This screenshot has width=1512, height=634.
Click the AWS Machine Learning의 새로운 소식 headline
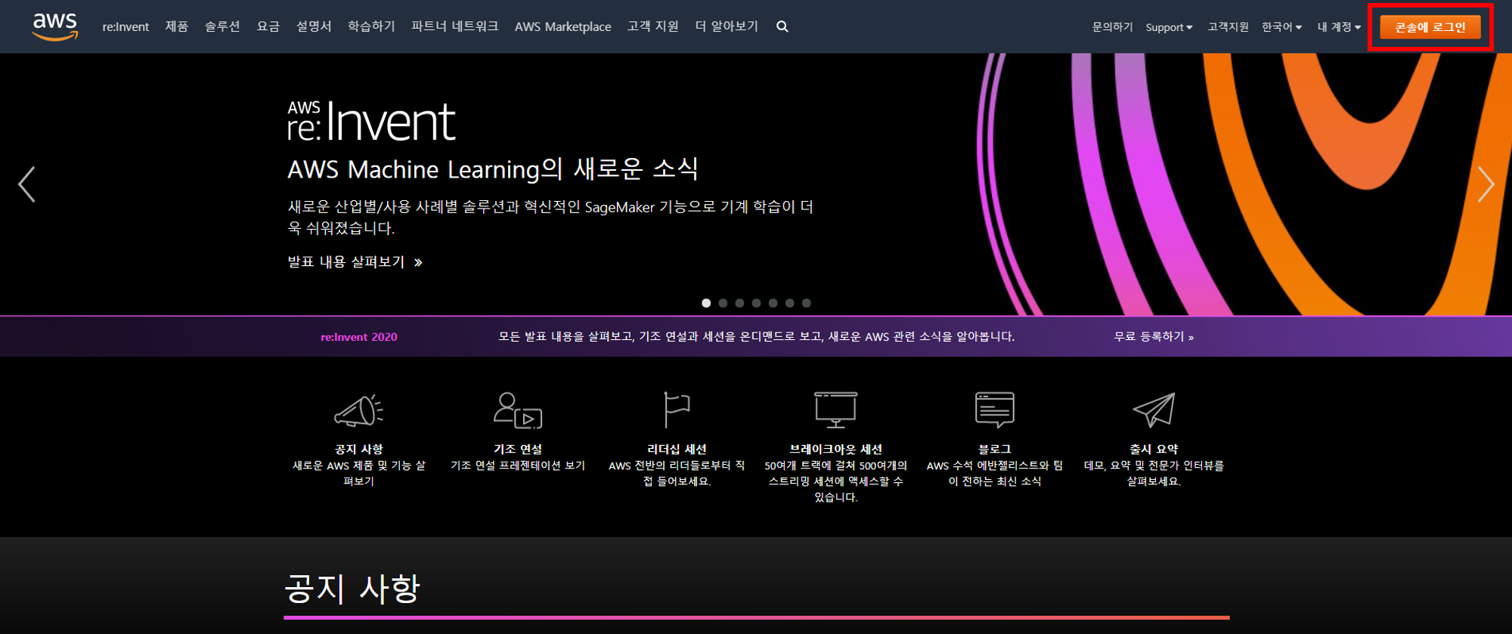pos(493,169)
